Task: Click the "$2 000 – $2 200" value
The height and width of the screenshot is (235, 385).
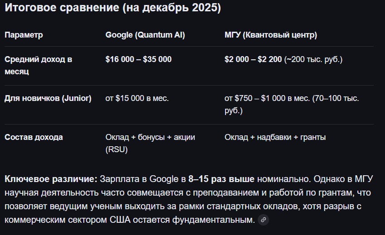Action: 253,59
